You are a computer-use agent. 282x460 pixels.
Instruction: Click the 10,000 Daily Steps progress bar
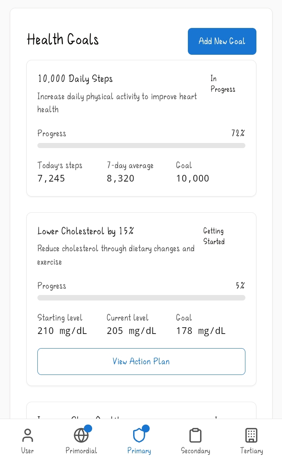pos(141,146)
